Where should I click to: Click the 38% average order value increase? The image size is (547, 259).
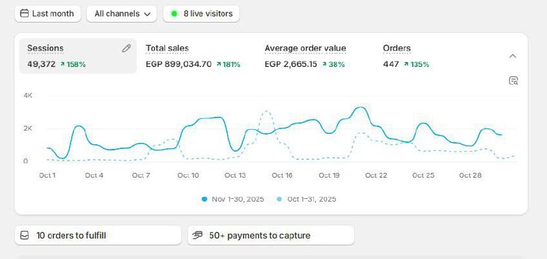(333, 64)
